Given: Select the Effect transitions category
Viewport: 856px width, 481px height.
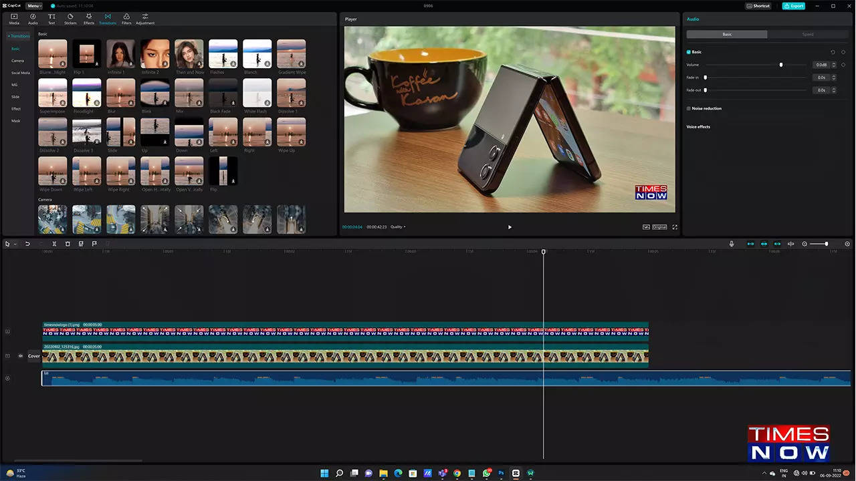Looking at the screenshot, I should click(x=16, y=109).
